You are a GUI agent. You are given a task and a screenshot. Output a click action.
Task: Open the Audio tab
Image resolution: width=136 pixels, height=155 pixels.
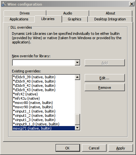point(68,13)
